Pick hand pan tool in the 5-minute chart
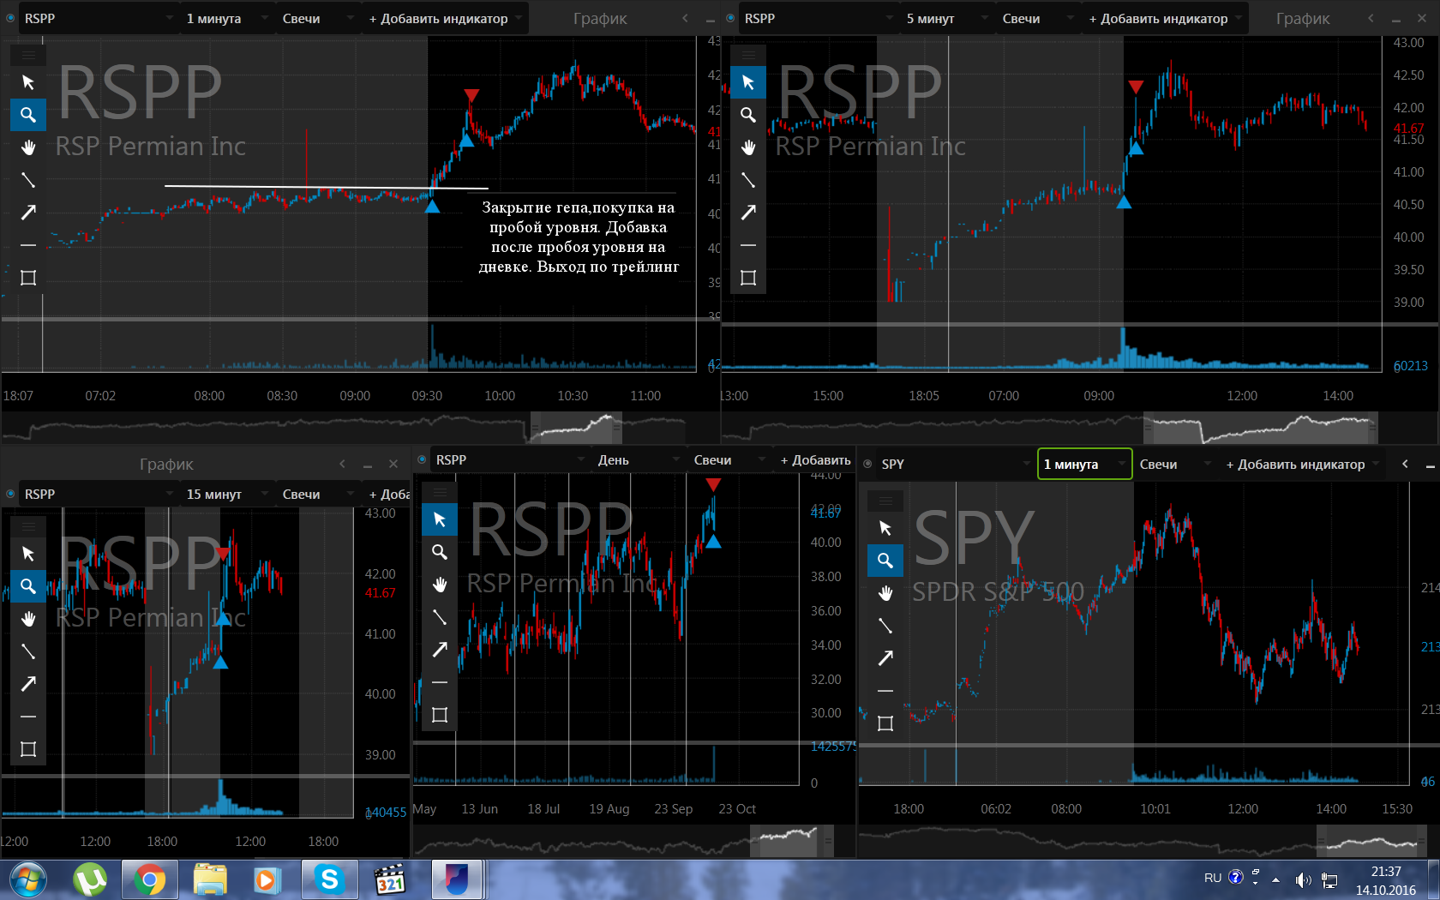 point(748,147)
